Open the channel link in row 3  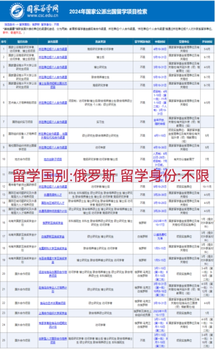[53, 67]
